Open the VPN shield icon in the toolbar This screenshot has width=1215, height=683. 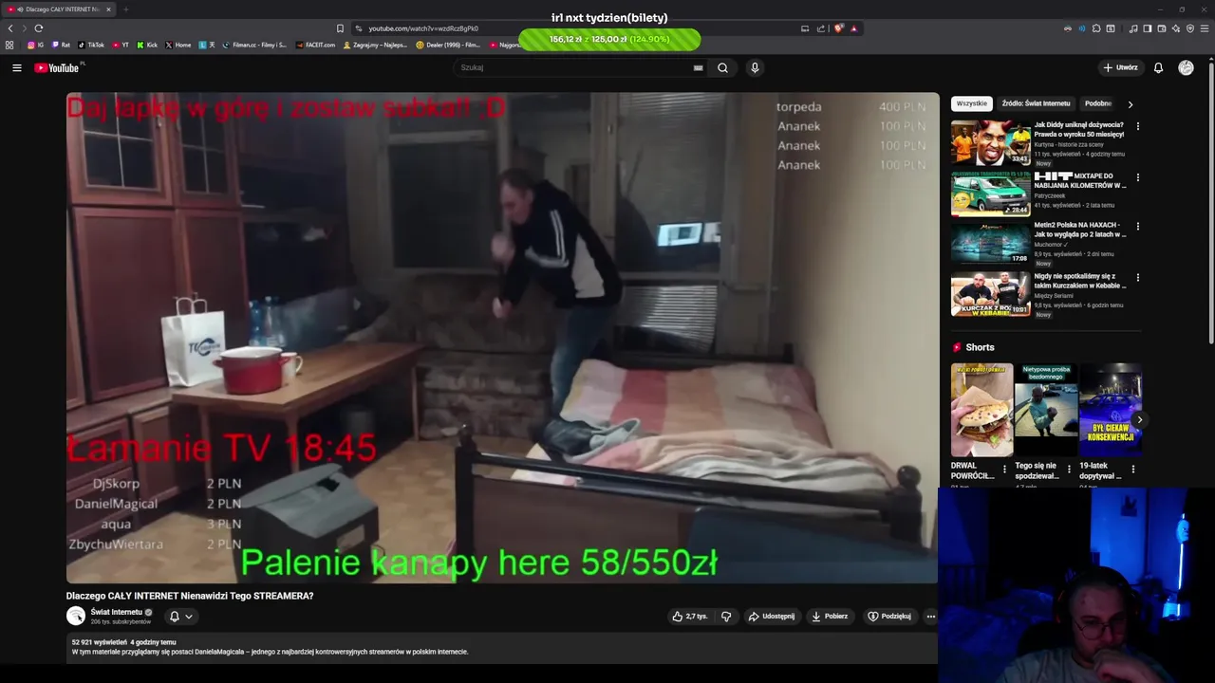click(x=1190, y=28)
